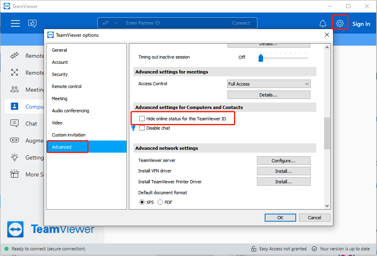
Task: Click the 'Advanced settings for meetings' heading
Action: [x=172, y=72]
